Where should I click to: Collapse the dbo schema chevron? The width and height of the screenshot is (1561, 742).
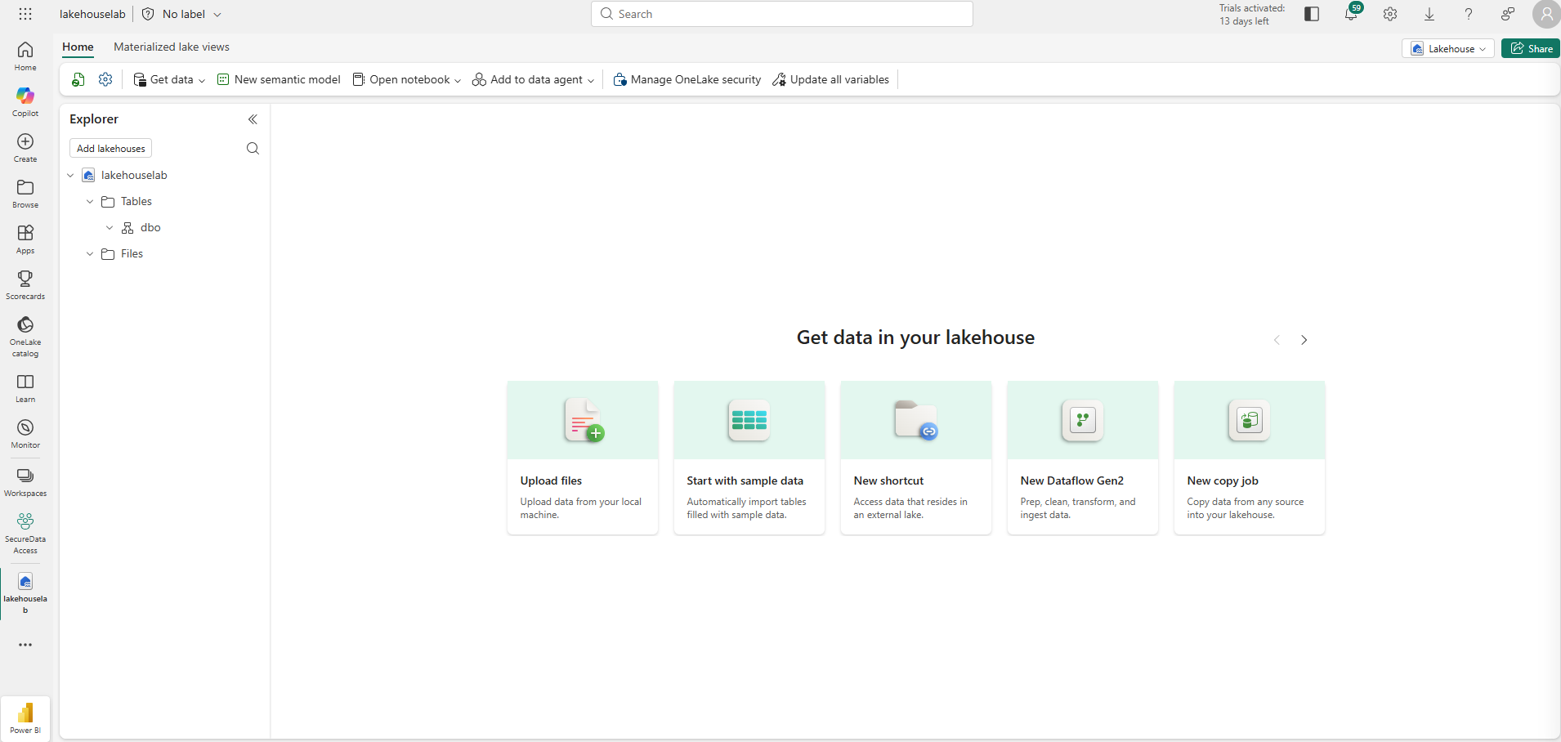[x=110, y=227]
